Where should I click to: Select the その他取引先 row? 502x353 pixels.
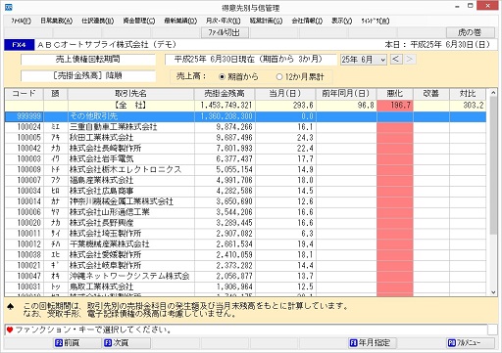point(245,116)
